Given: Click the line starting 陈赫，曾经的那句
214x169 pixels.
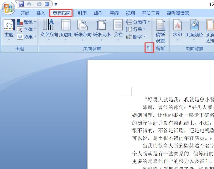Looking at the screenshot, I should [x=178, y=107].
